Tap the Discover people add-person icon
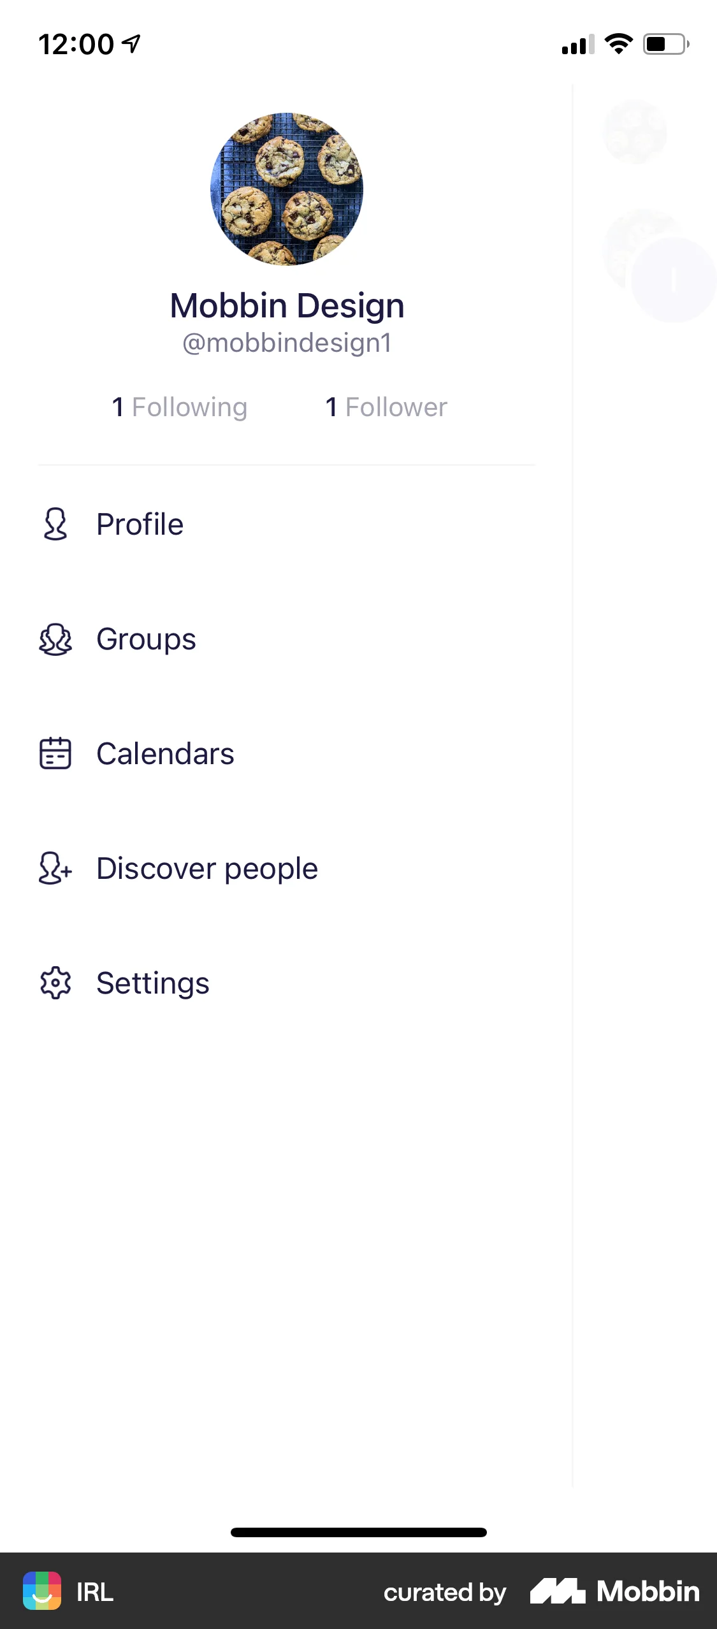717x1629 pixels. [x=55, y=868]
